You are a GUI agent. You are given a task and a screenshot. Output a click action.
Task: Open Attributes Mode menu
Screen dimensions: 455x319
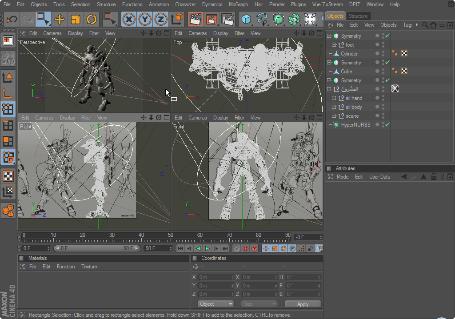(343, 177)
